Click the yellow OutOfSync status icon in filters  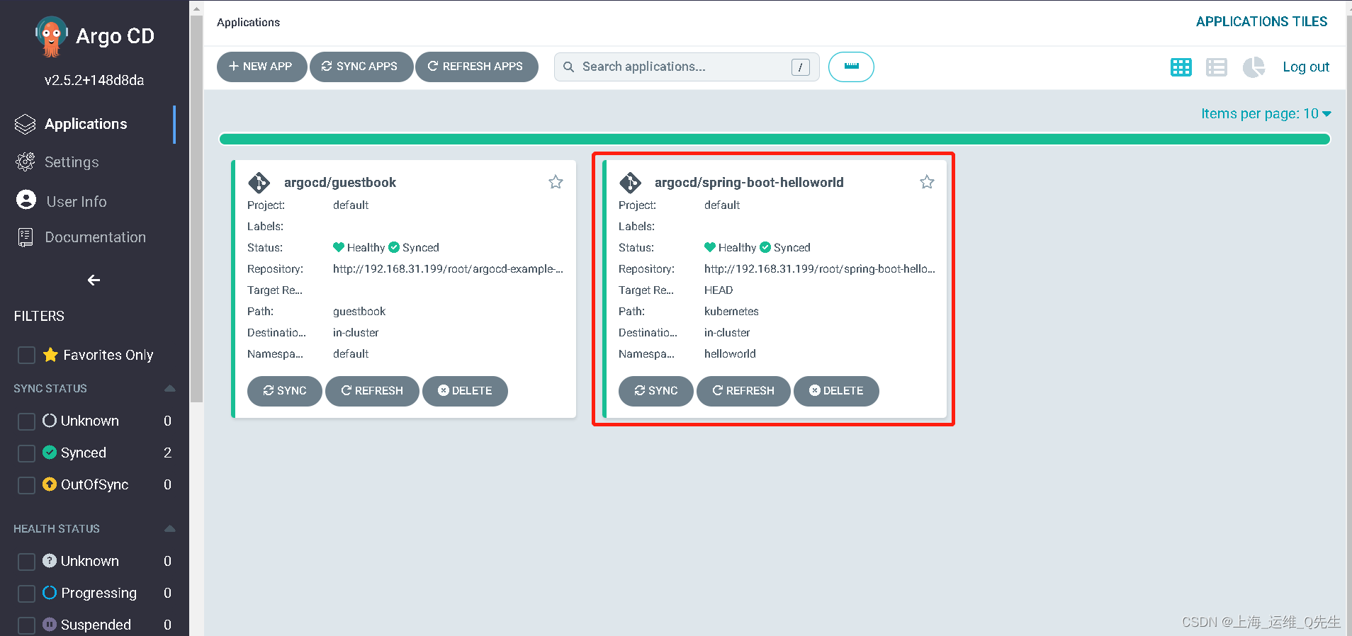click(x=50, y=484)
